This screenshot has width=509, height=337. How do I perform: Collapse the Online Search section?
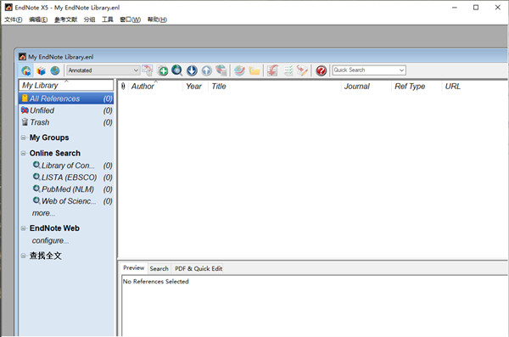coord(24,154)
